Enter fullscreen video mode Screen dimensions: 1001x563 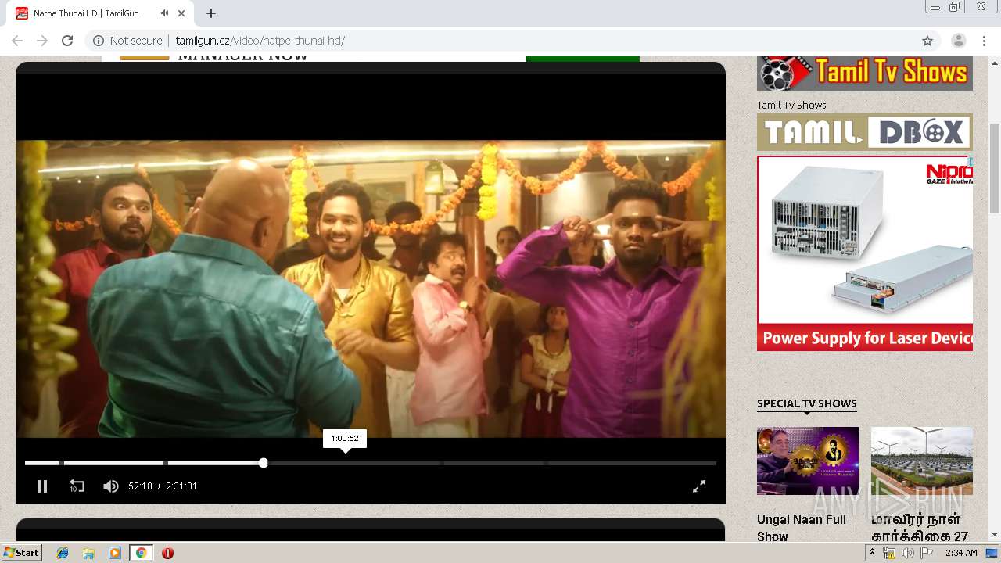click(x=699, y=486)
